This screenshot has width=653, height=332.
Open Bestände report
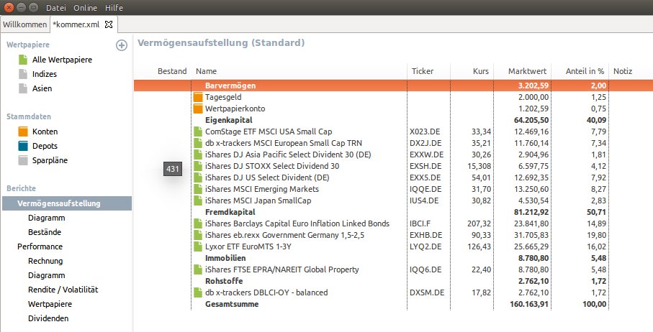coord(45,232)
